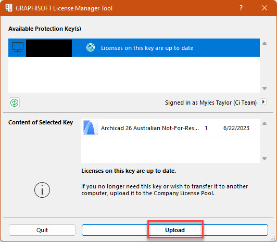Click 'Signed in as Myles Taylor (Ci Team)' text
277x242 pixels.
(211, 103)
